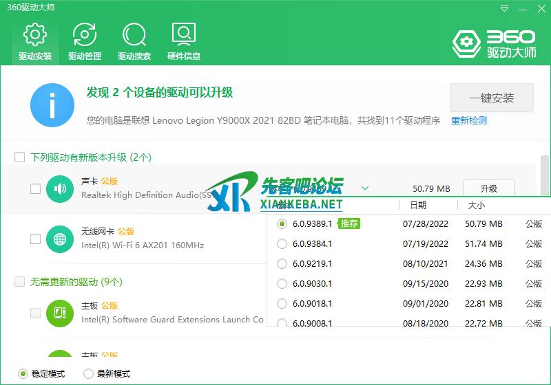This screenshot has width=551, height=385.
Task: Collapse the sound card version dropdown chevron
Action: coord(365,188)
